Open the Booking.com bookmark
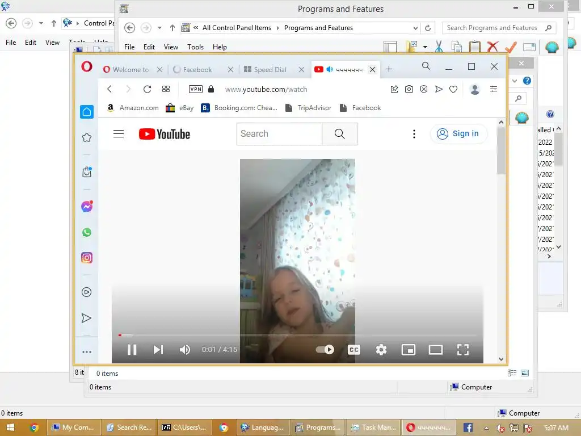The height and width of the screenshot is (436, 581). coord(239,108)
